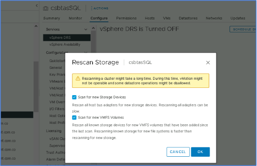This screenshot has height=166, width=257.
Task: Click the Schedule DRS button
Action: [243, 30]
